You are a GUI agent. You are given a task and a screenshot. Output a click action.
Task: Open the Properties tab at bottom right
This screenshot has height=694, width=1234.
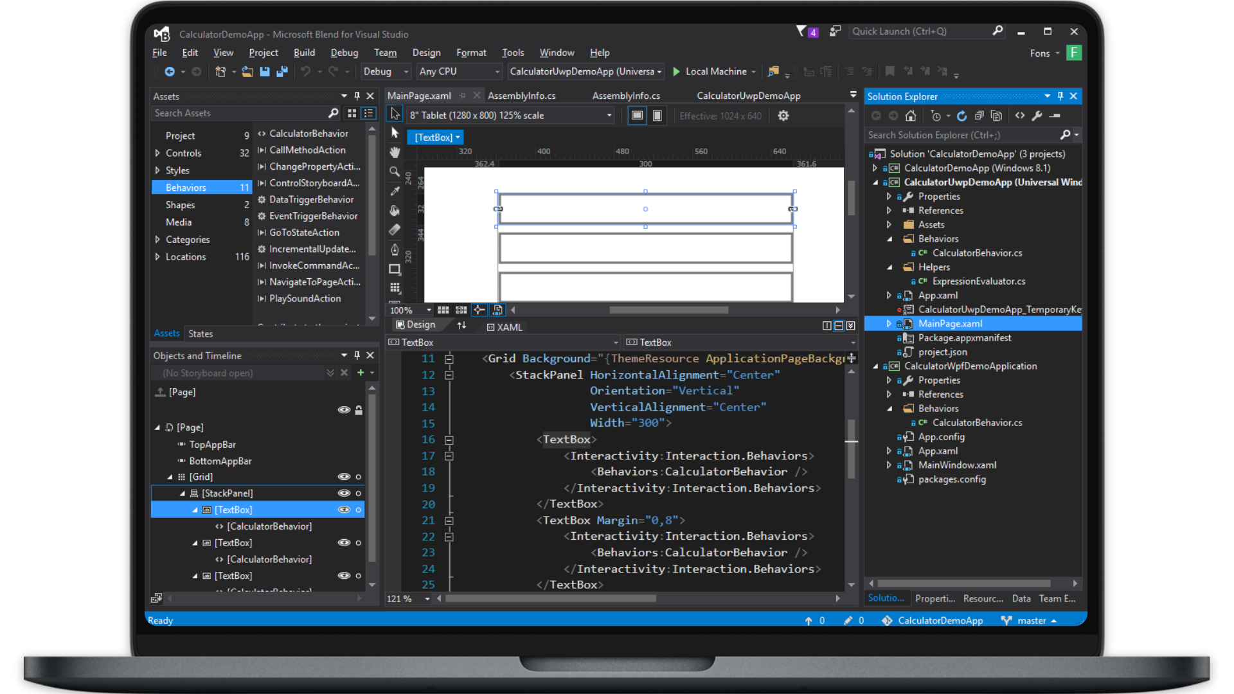point(934,598)
